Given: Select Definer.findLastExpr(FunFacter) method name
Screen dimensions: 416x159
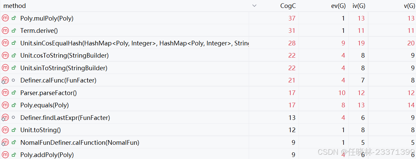Looking at the screenshot, I should (65, 118).
